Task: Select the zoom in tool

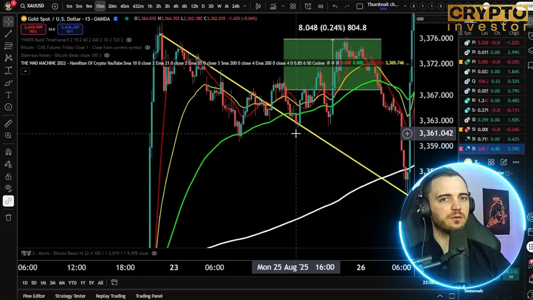Action: [8, 135]
